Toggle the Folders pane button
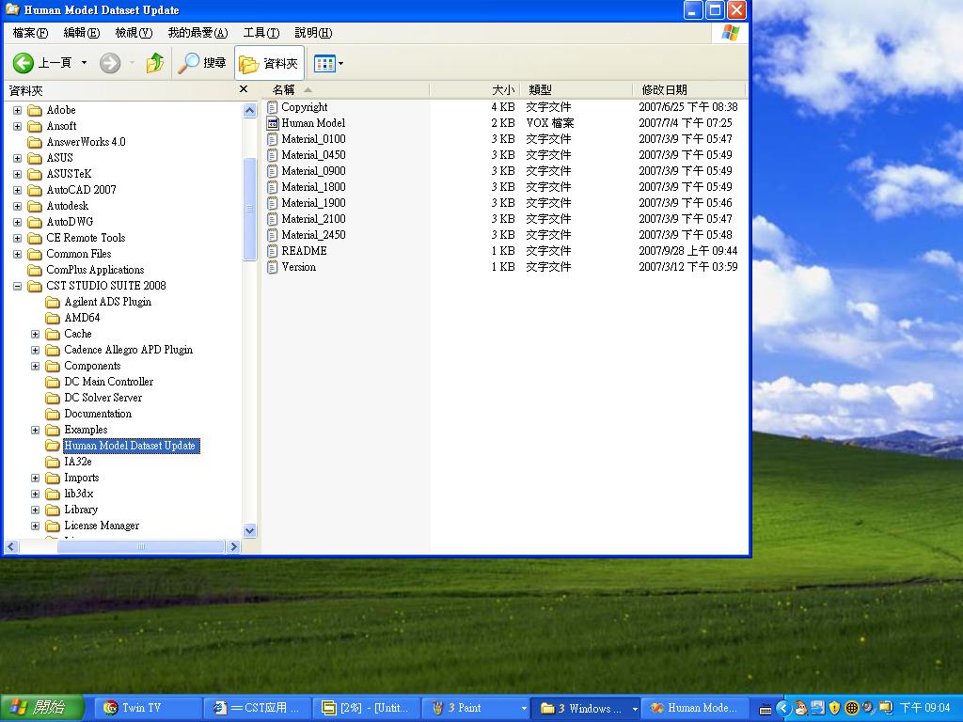The height and width of the screenshot is (722, 963). click(269, 63)
